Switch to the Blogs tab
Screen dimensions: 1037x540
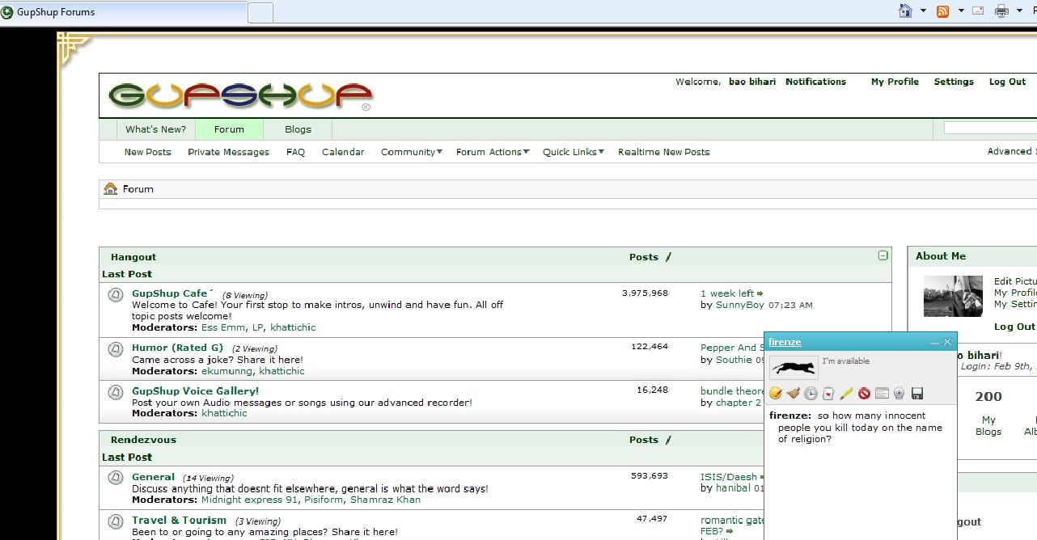[x=298, y=129]
